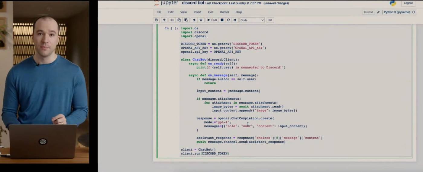423x172 pixels.
Task: Open the File menu
Action: [x=159, y=12]
